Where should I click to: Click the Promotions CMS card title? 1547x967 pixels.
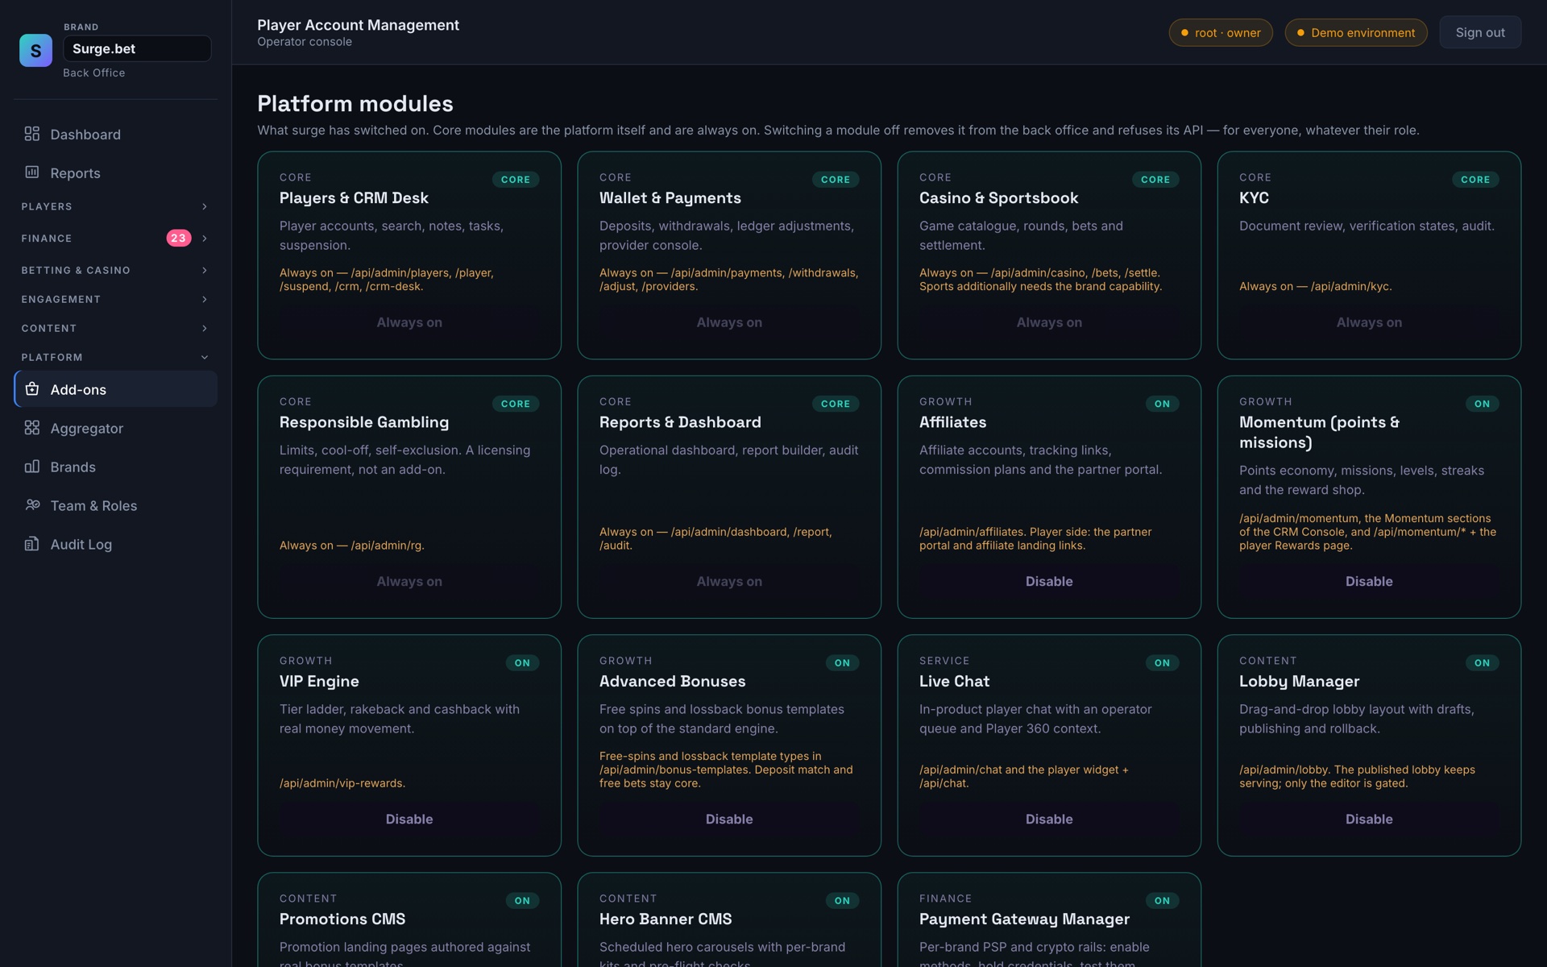(x=342, y=919)
